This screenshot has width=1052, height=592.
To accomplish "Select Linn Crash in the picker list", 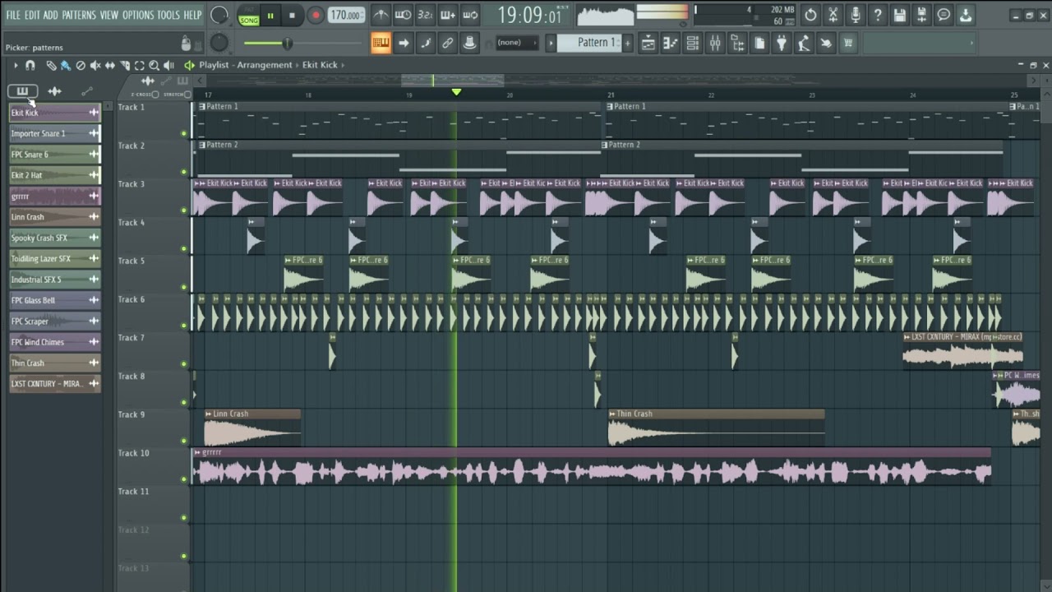I will [x=54, y=217].
